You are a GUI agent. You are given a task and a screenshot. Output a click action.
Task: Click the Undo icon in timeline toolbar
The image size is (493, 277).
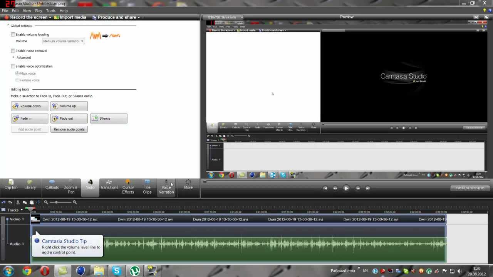click(x=3, y=202)
